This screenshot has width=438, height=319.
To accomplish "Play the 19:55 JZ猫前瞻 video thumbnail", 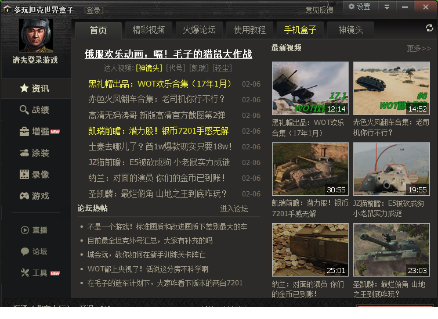I will [x=392, y=169].
